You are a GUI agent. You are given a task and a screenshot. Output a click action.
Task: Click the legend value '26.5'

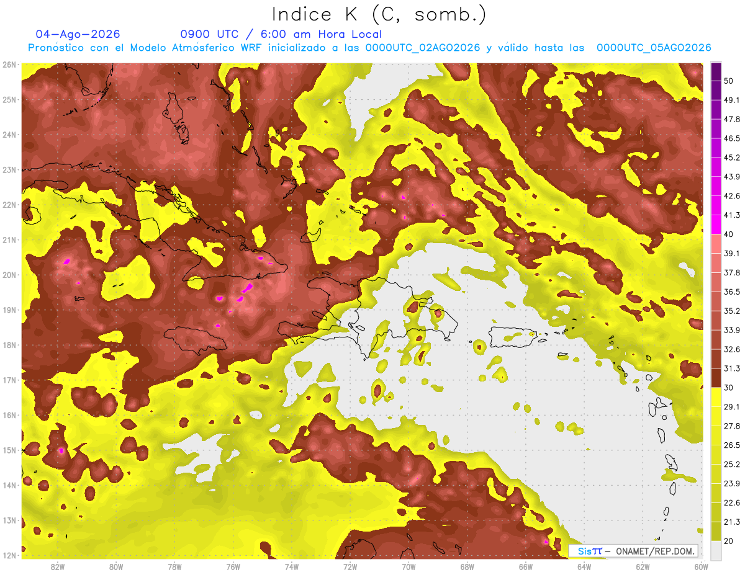point(731,445)
